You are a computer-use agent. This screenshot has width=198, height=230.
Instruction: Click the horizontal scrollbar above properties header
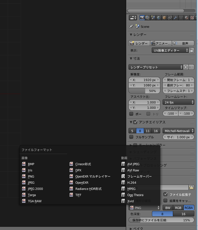pos(156,11)
